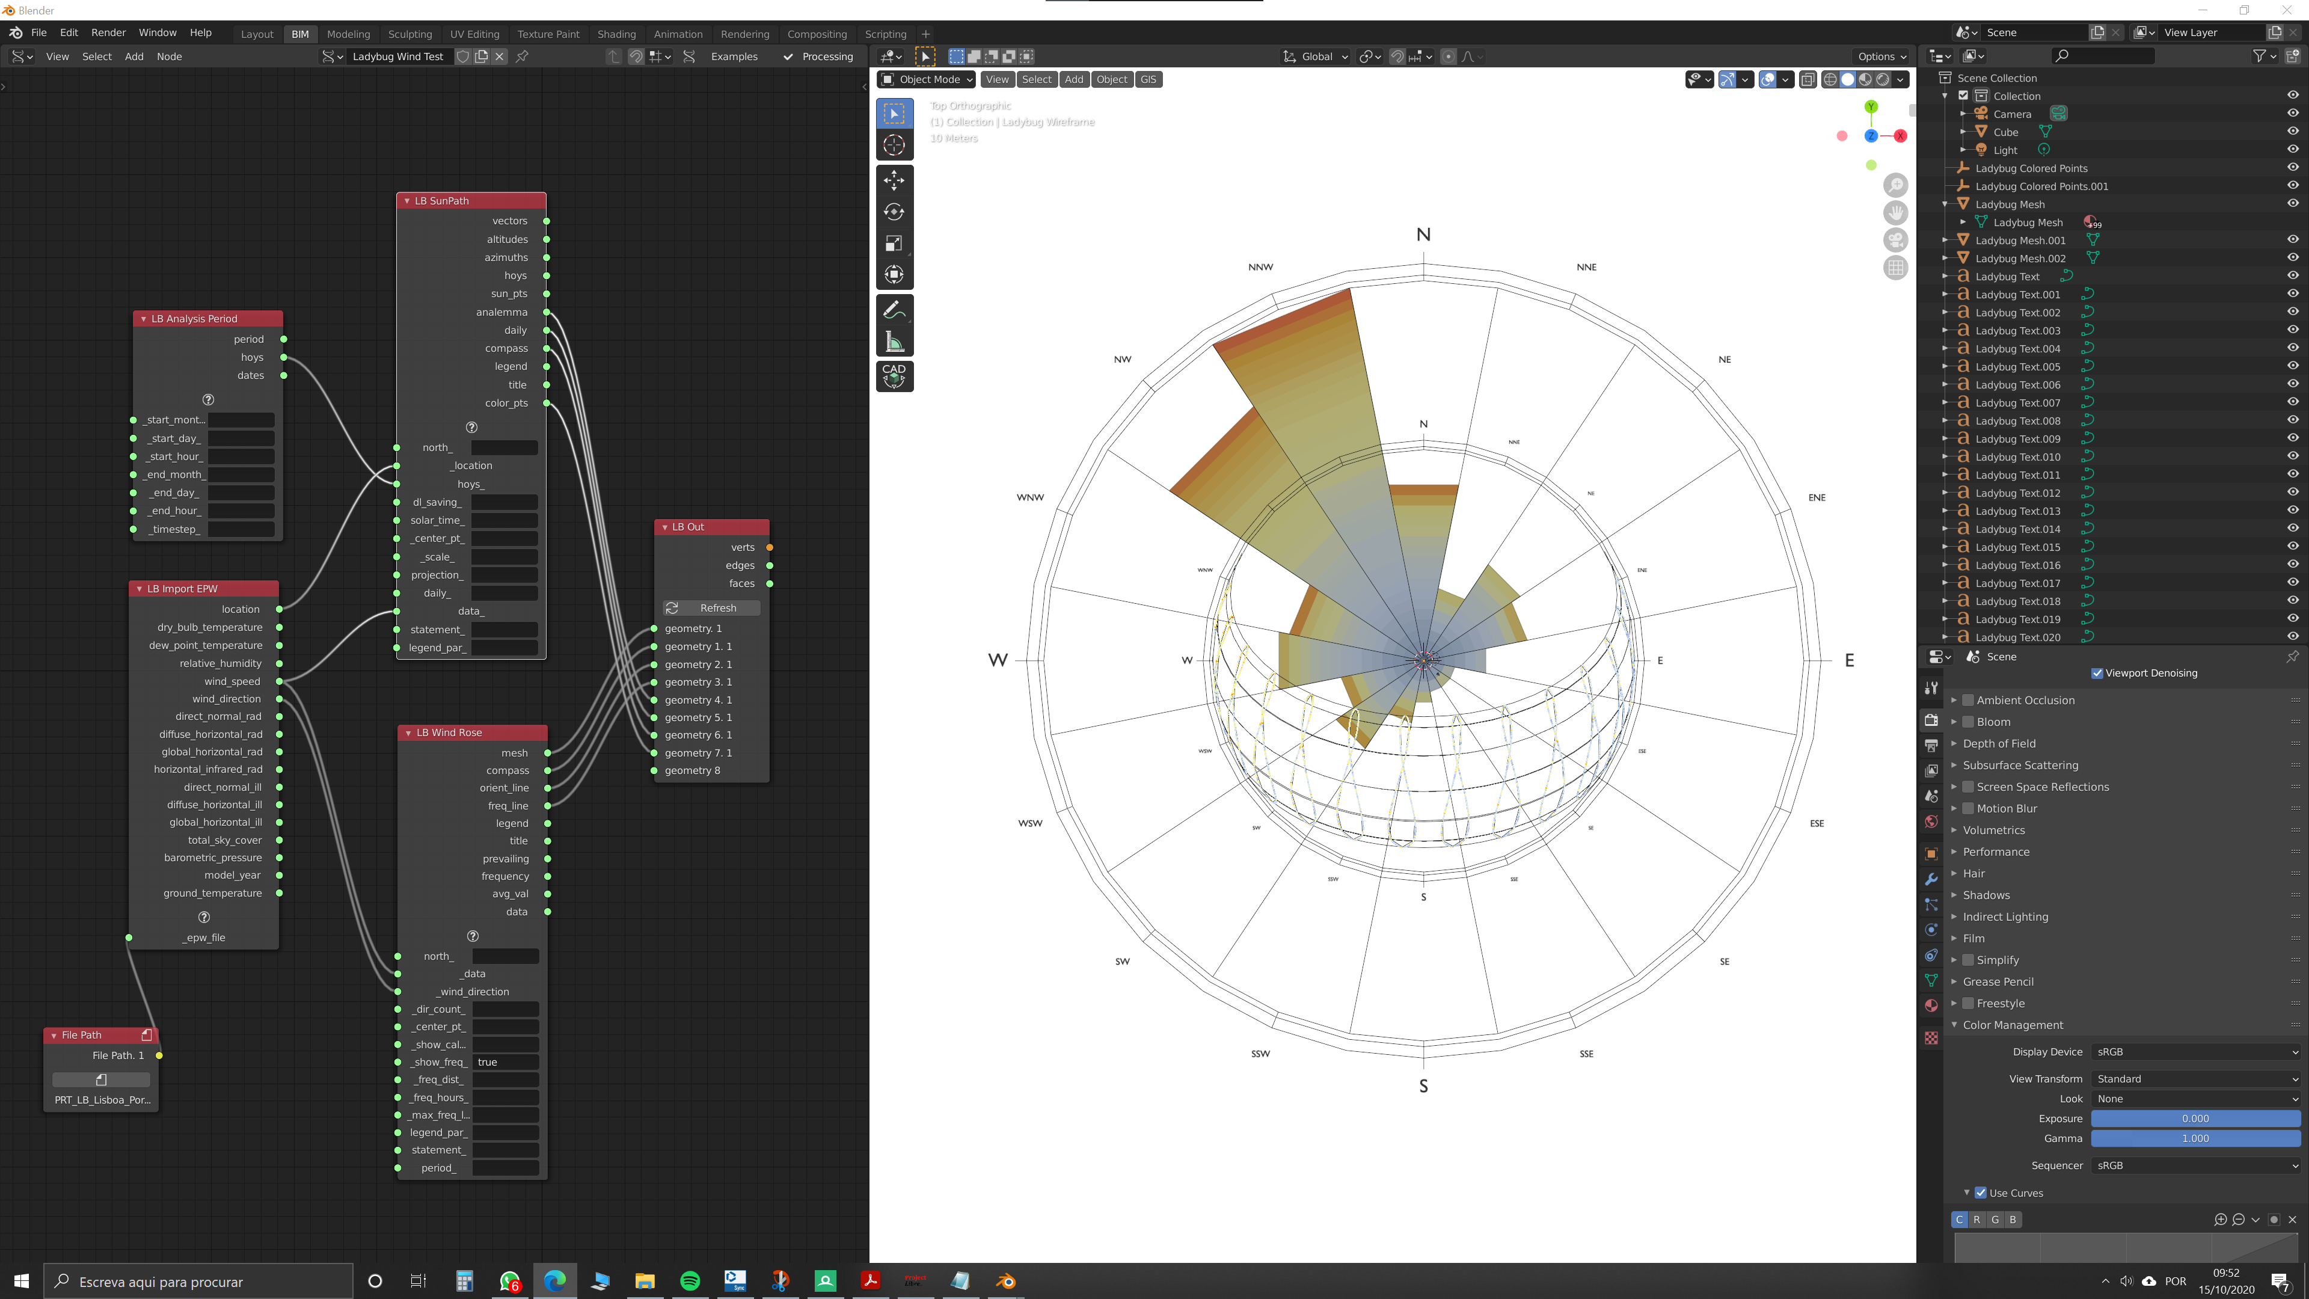Click the CAD tool icon
This screenshot has height=1299, width=2309.
pos(894,376)
